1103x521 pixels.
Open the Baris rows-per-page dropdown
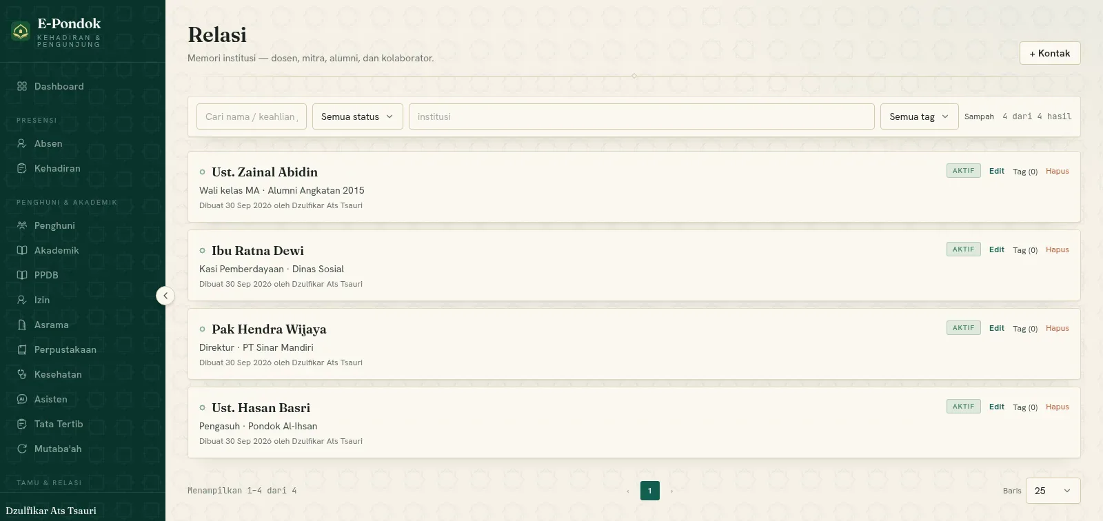[x=1053, y=491]
